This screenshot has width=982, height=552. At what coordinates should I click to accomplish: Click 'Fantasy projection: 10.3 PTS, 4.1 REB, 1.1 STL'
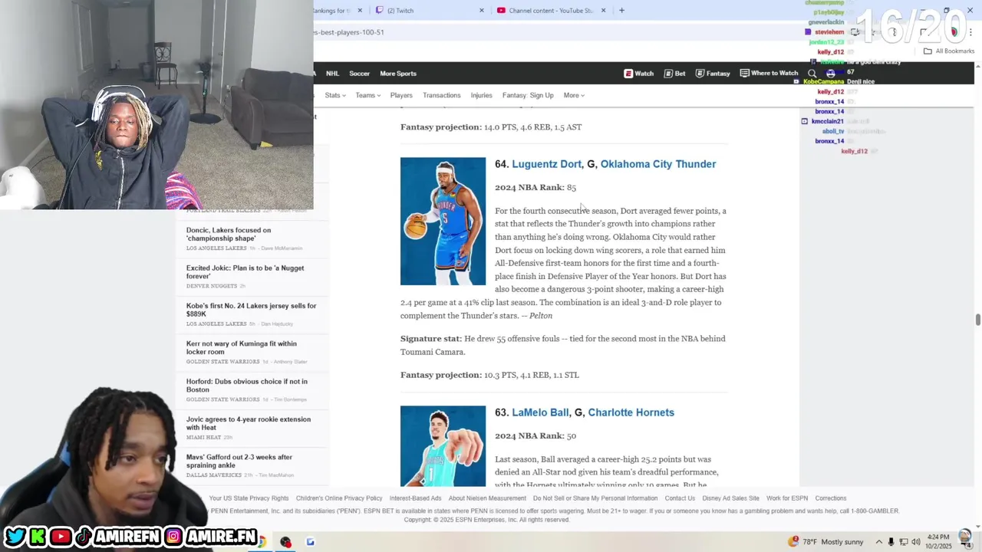489,375
